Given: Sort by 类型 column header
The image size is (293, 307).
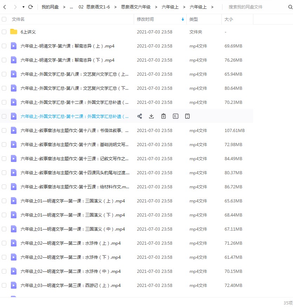Looking at the screenshot, I should (x=194, y=19).
